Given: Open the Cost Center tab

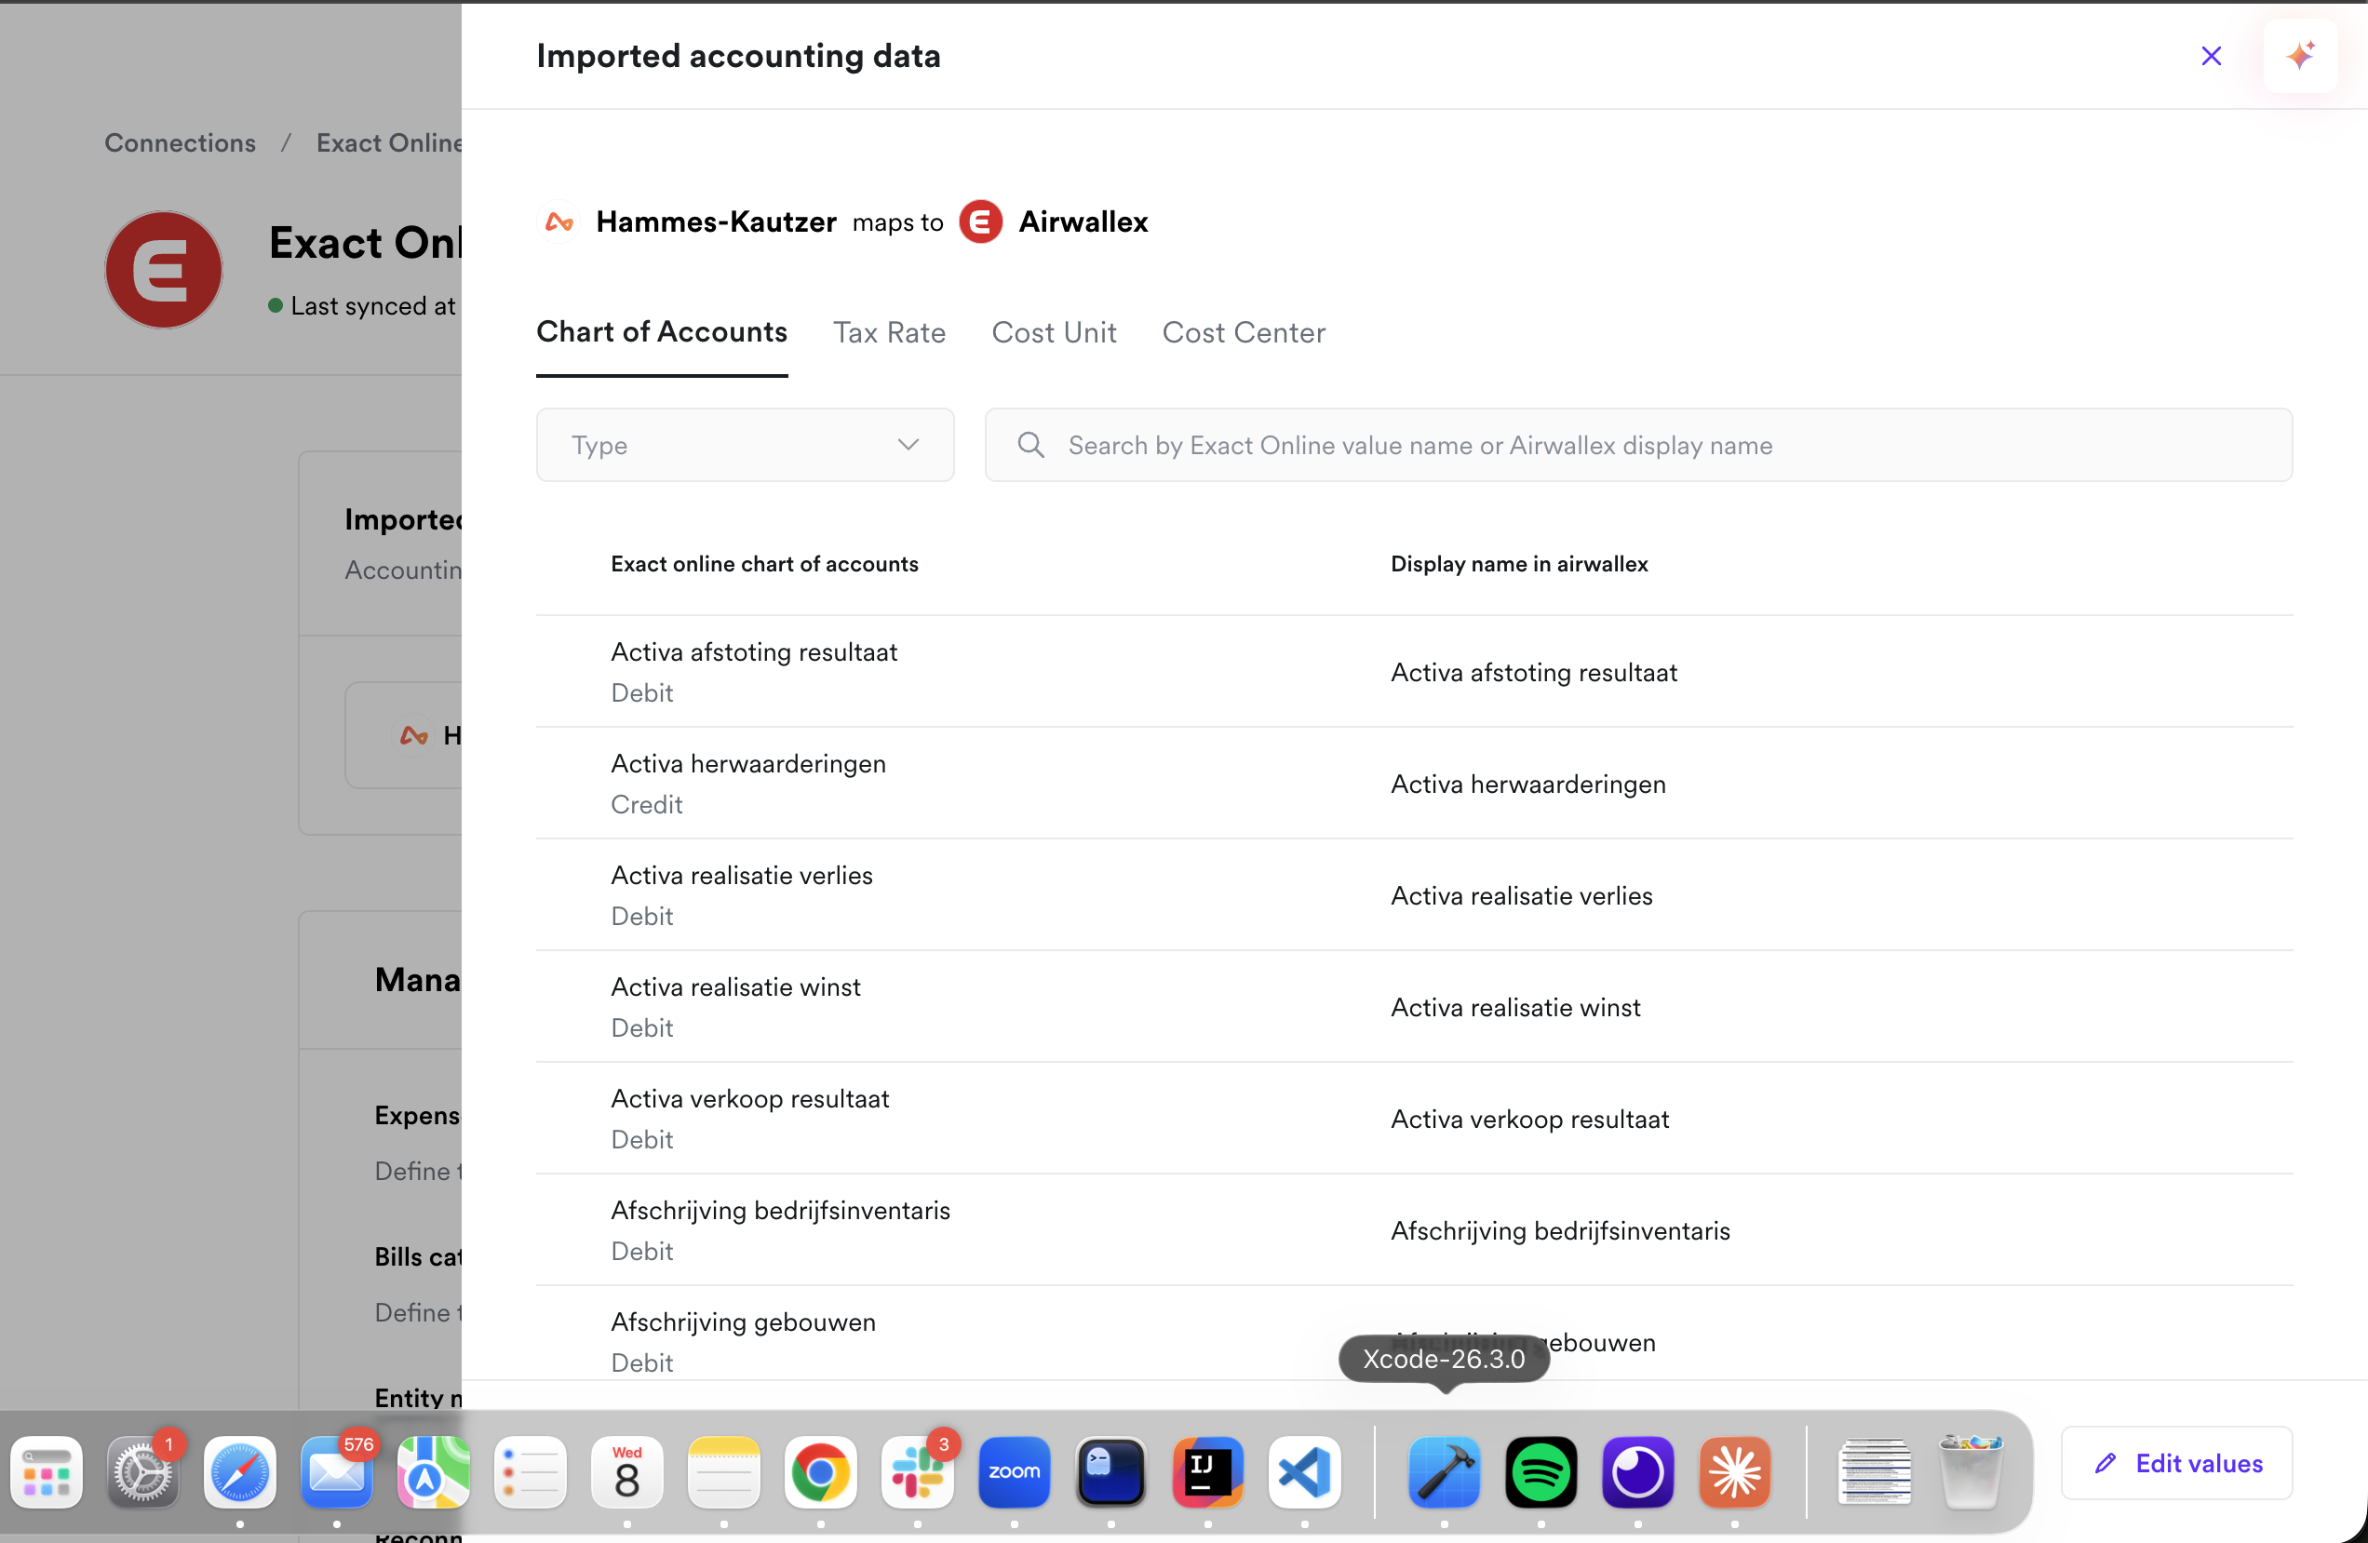Looking at the screenshot, I should click(1243, 332).
